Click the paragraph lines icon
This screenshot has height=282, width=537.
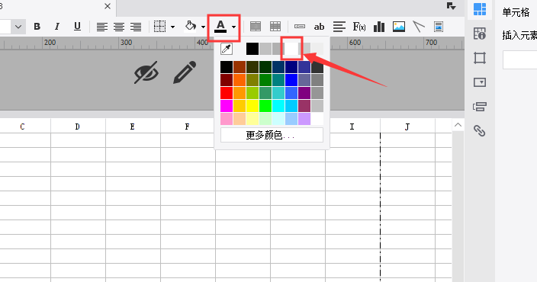click(339, 27)
